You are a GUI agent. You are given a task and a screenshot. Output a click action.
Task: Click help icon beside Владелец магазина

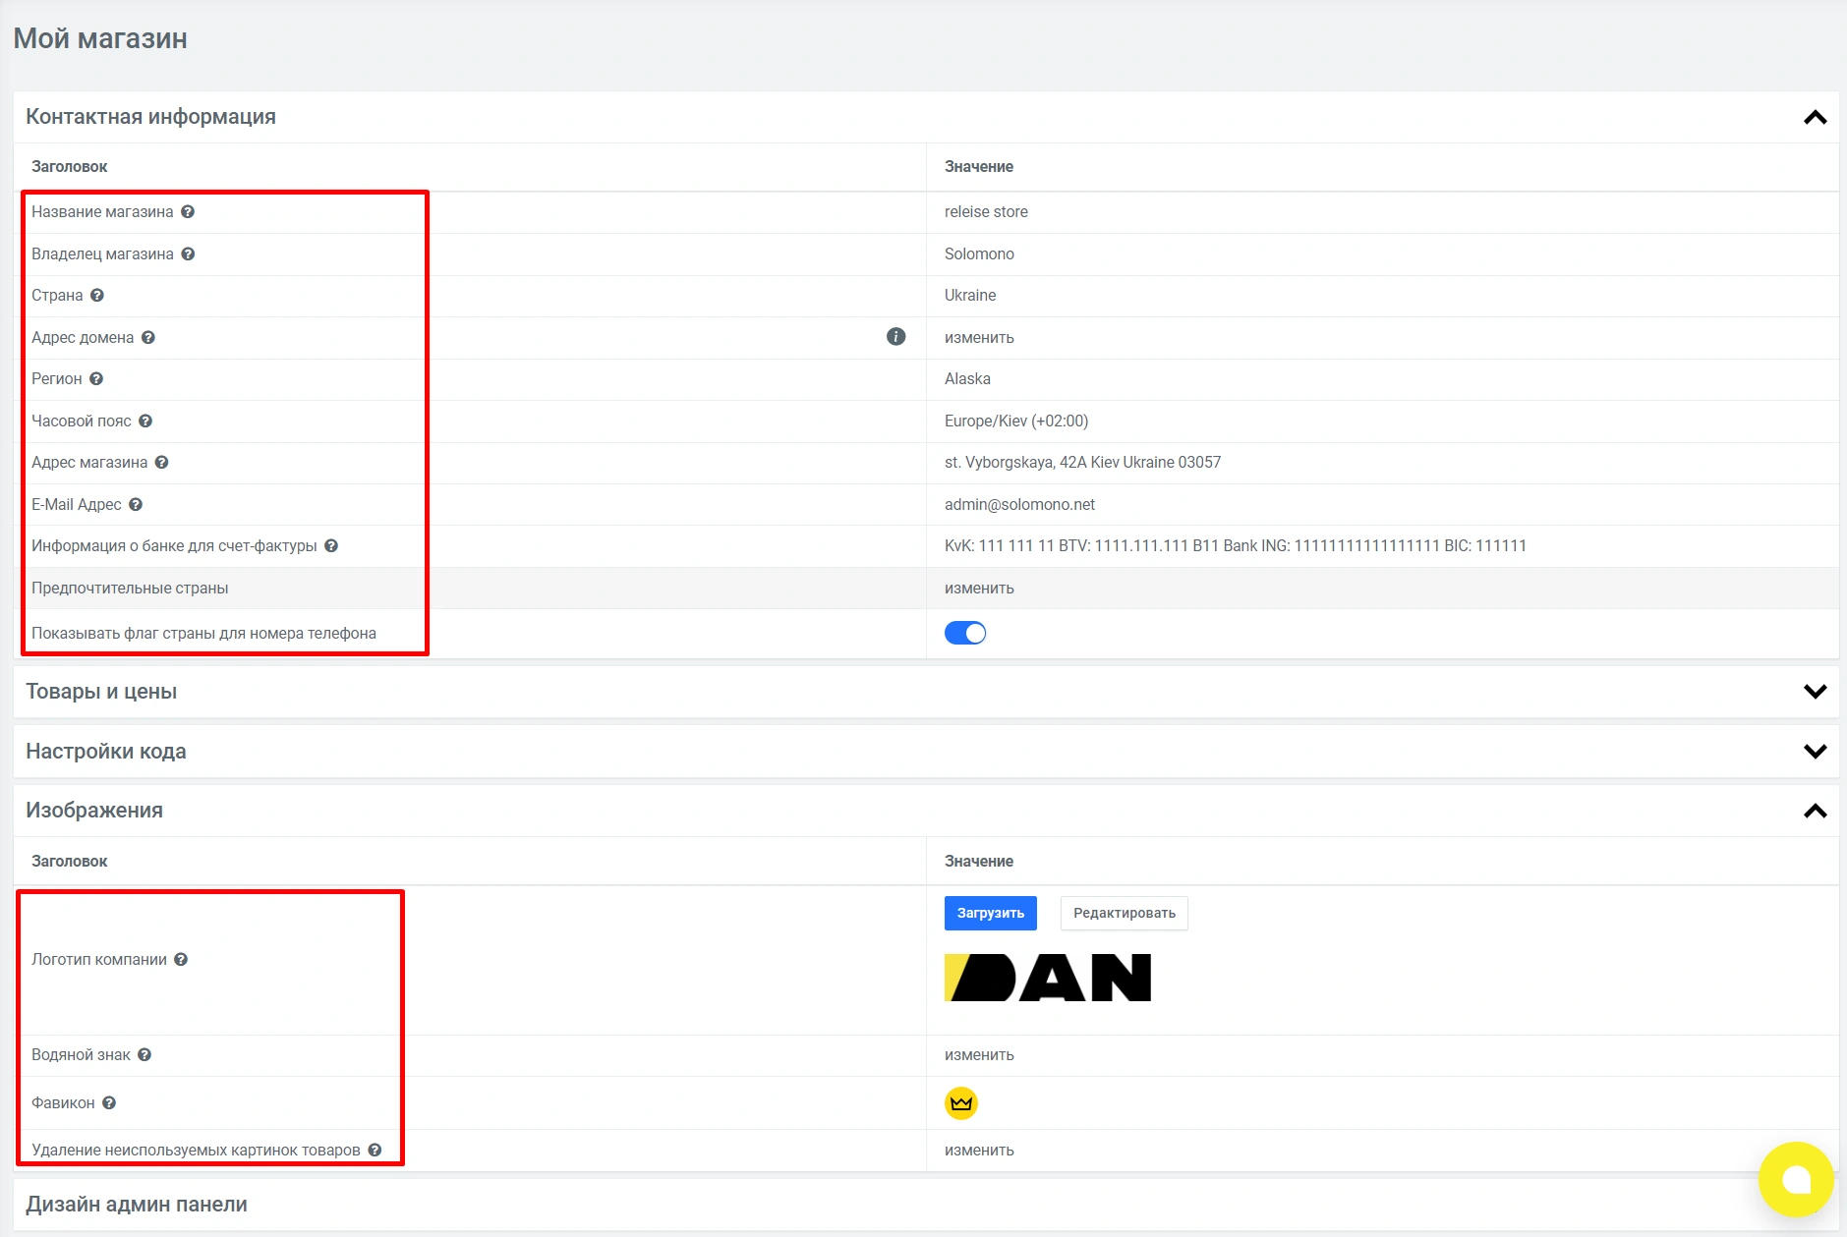point(188,254)
